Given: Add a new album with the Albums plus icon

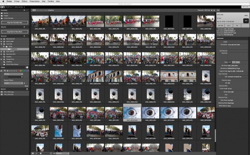Looking at the screenshot, I should (x=24, y=27).
